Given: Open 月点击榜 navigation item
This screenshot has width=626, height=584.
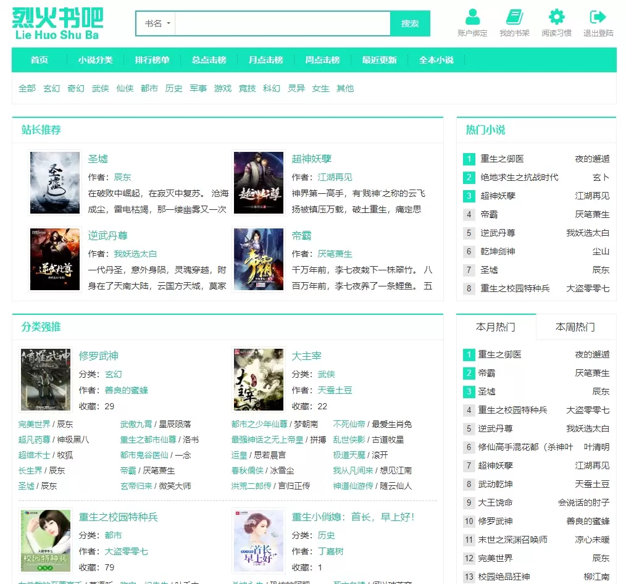Looking at the screenshot, I should 266,60.
